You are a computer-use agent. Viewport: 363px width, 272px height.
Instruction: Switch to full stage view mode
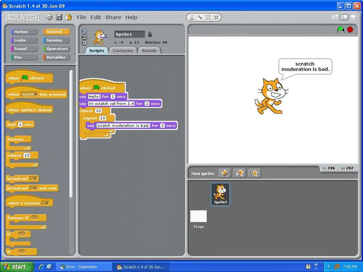[x=344, y=17]
